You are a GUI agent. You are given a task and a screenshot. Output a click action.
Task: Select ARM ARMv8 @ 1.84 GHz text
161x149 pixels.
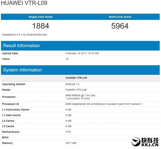point(80,95)
